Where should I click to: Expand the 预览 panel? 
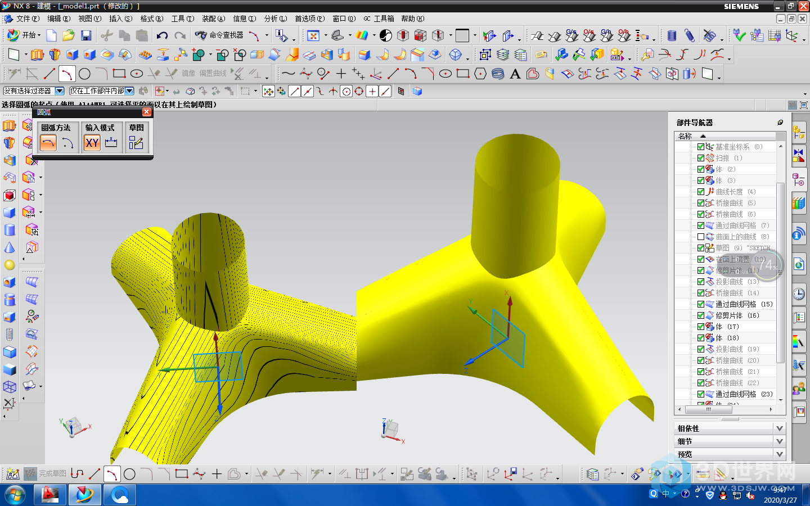[780, 454]
